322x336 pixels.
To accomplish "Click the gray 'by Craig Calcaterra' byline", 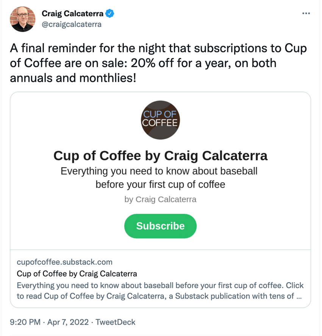I will coord(160,199).
